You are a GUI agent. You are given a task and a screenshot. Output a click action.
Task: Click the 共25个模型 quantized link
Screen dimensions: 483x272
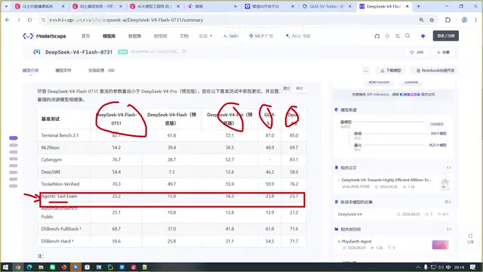pyautogui.click(x=438, y=145)
